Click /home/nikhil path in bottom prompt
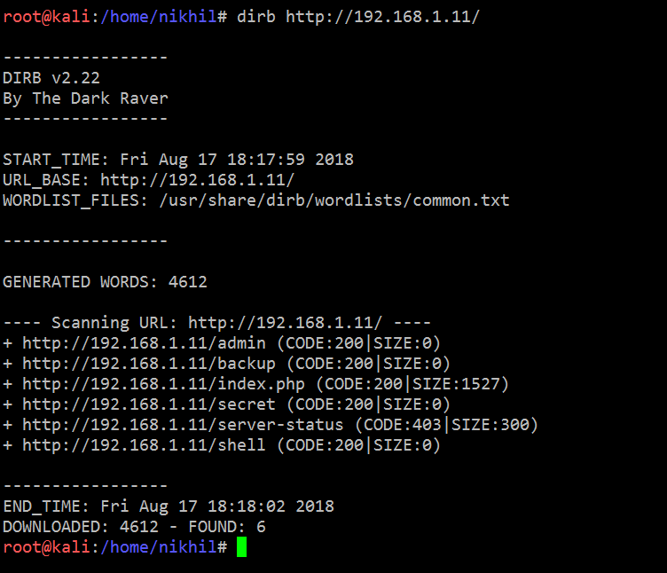Image resolution: width=667 pixels, height=573 pixels. 163,547
